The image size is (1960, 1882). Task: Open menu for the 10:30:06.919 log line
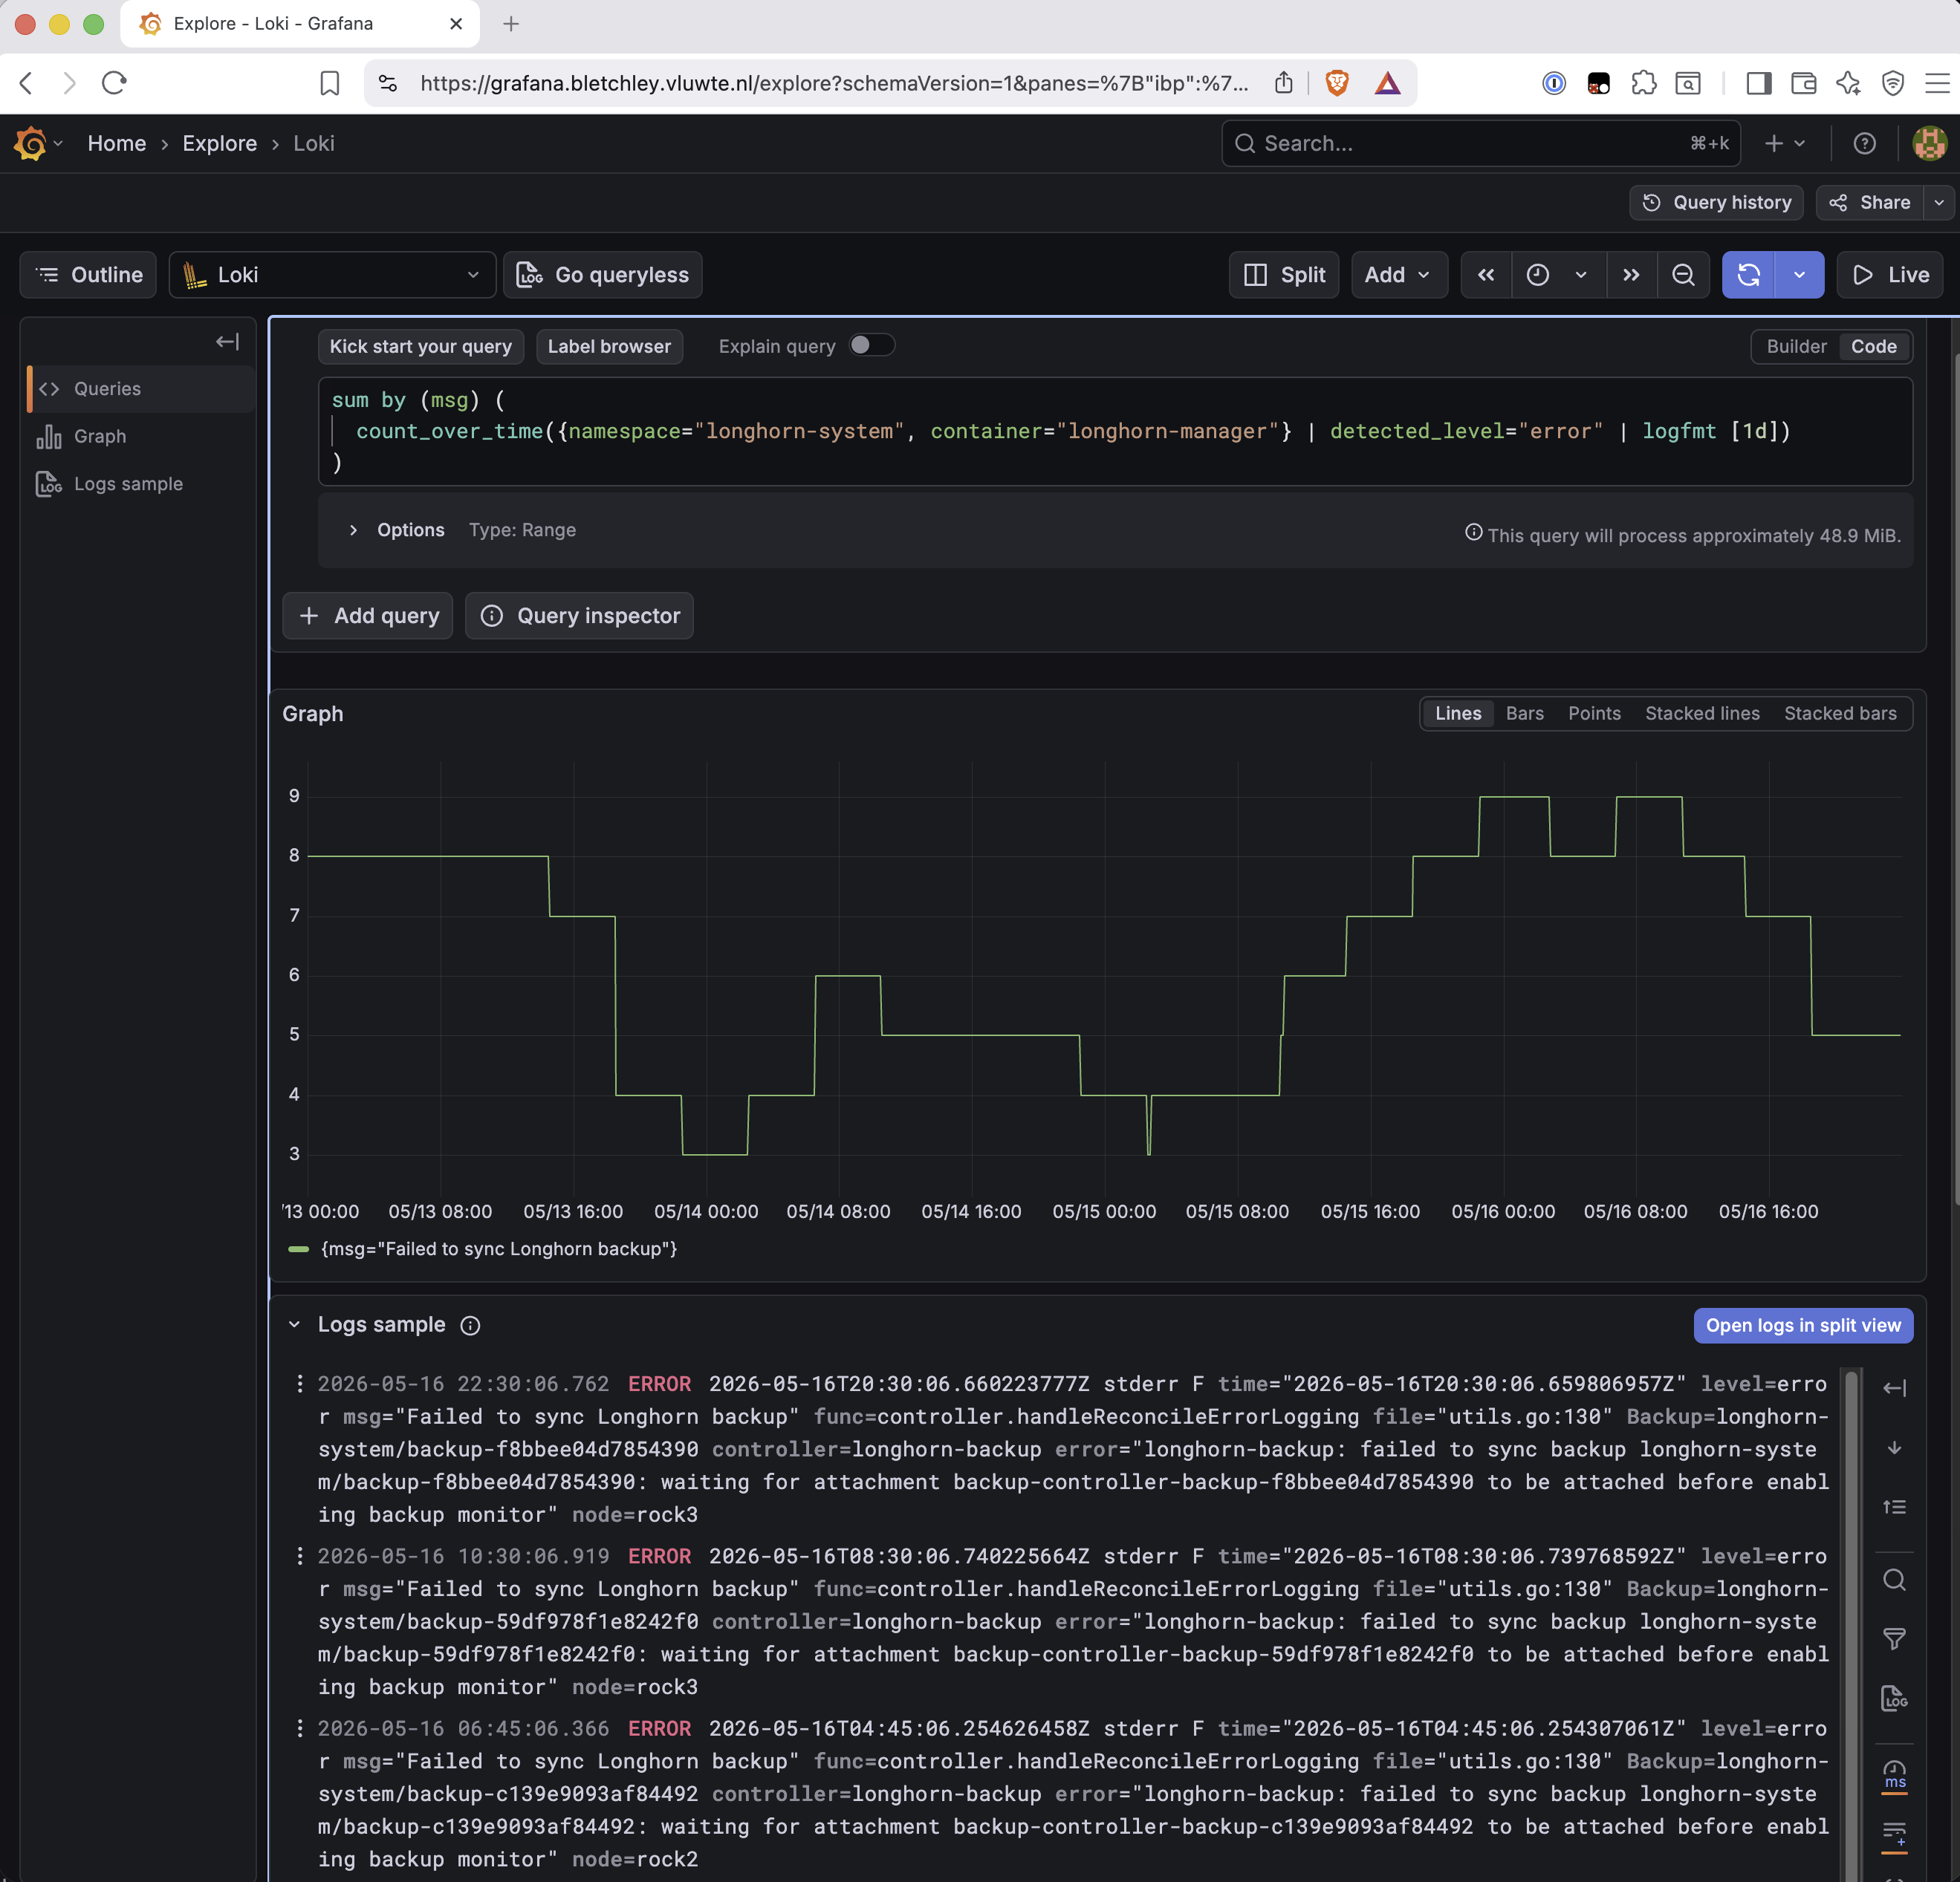[299, 1556]
